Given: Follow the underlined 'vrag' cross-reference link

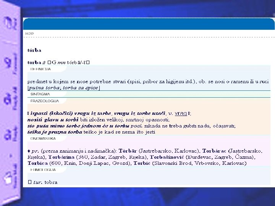Looking at the screenshot, I should tap(181, 114).
